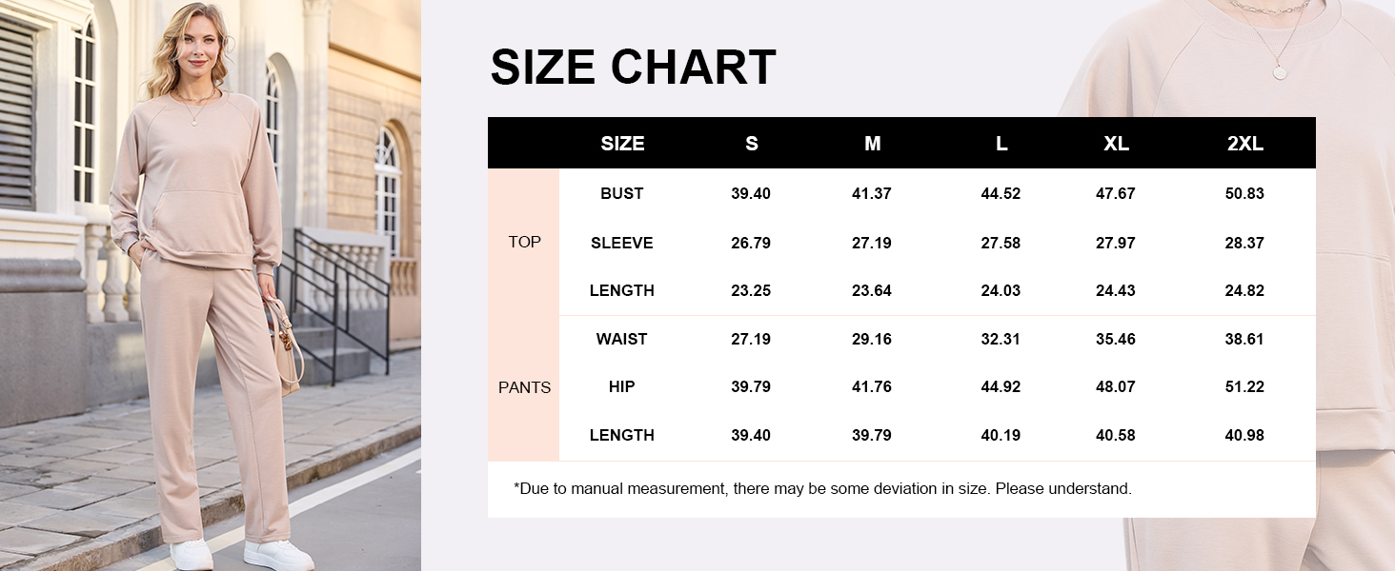This screenshot has width=1395, height=571.
Task: Click the M size column header
Action: 872,144
